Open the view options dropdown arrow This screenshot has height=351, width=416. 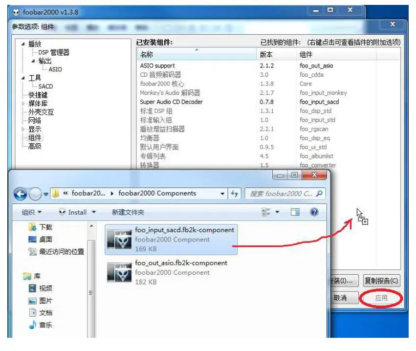point(277,212)
